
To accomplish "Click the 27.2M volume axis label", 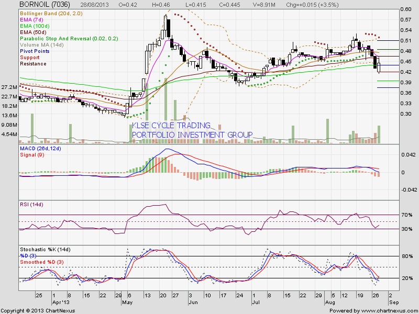I will point(9,87).
